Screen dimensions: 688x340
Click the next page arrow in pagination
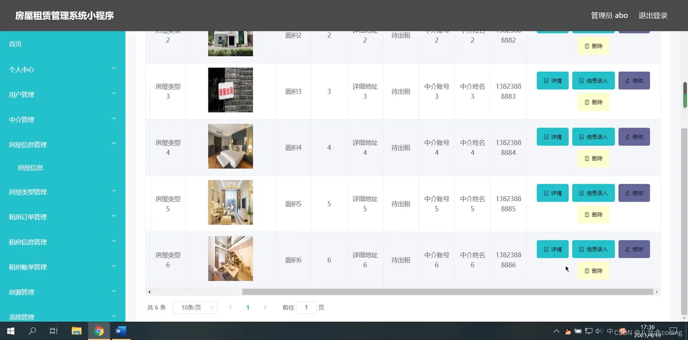point(265,308)
